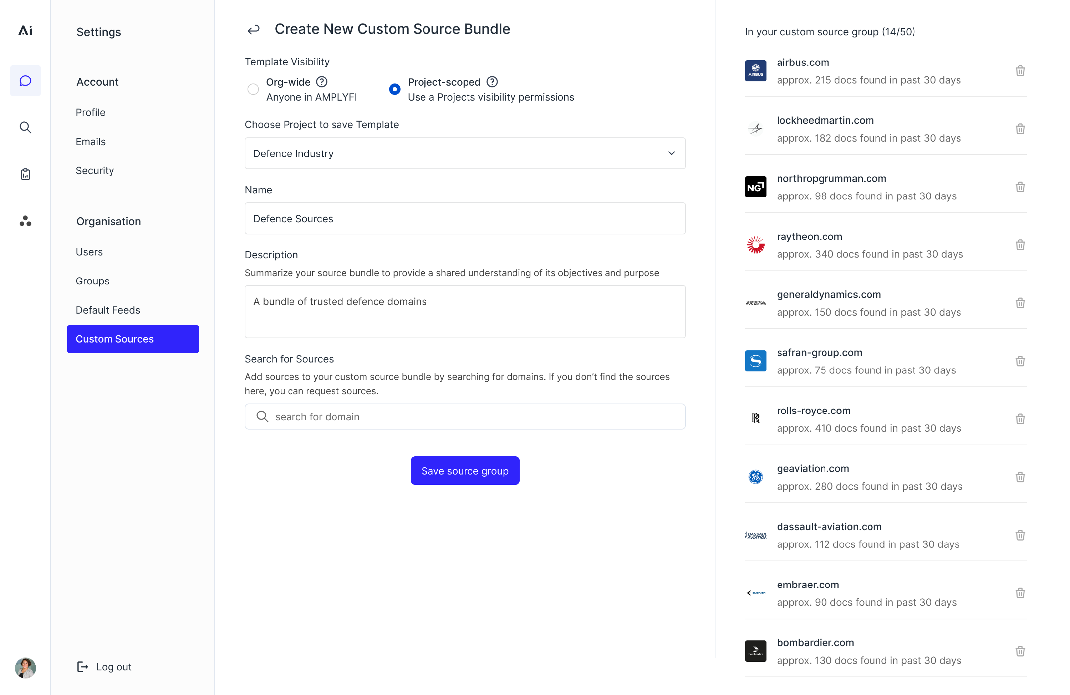Click the search for domain field

[x=465, y=417]
